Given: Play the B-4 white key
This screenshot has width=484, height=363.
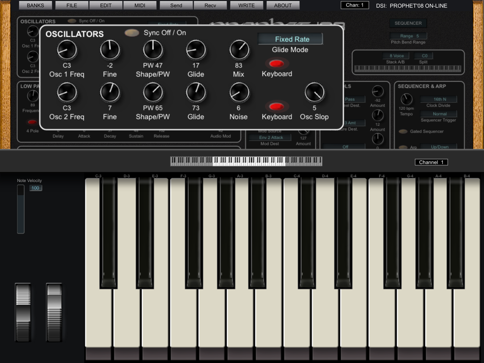Looking at the screenshot, I should (x=467, y=318).
